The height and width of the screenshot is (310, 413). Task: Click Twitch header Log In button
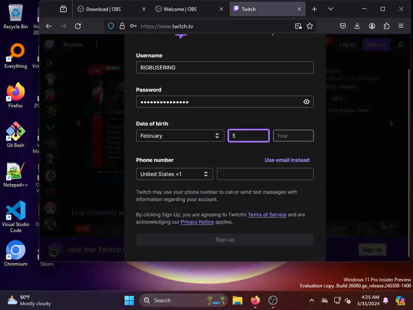[x=346, y=44]
